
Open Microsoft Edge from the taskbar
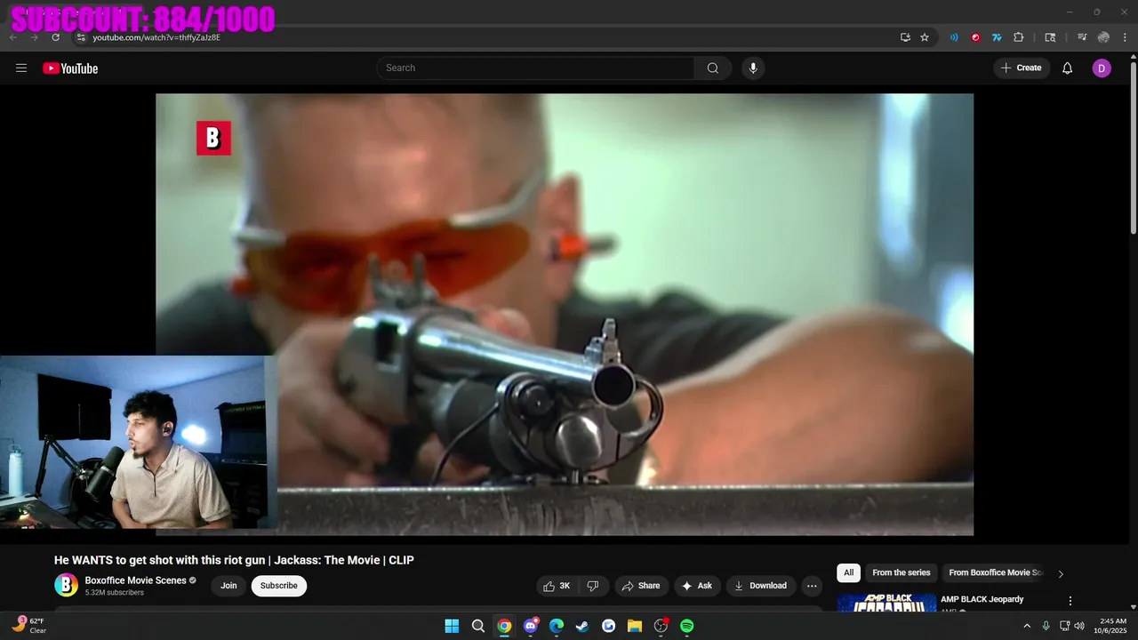coord(557,626)
